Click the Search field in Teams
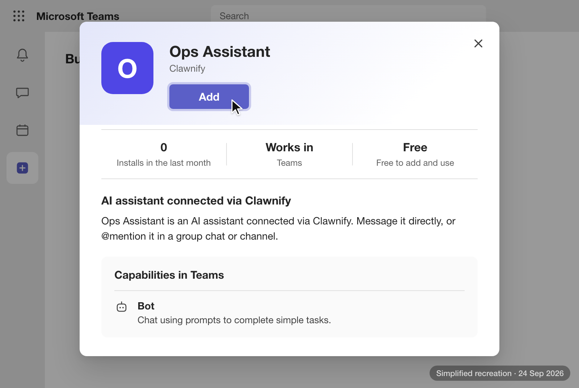Screen dimensions: 579x388 348,16
